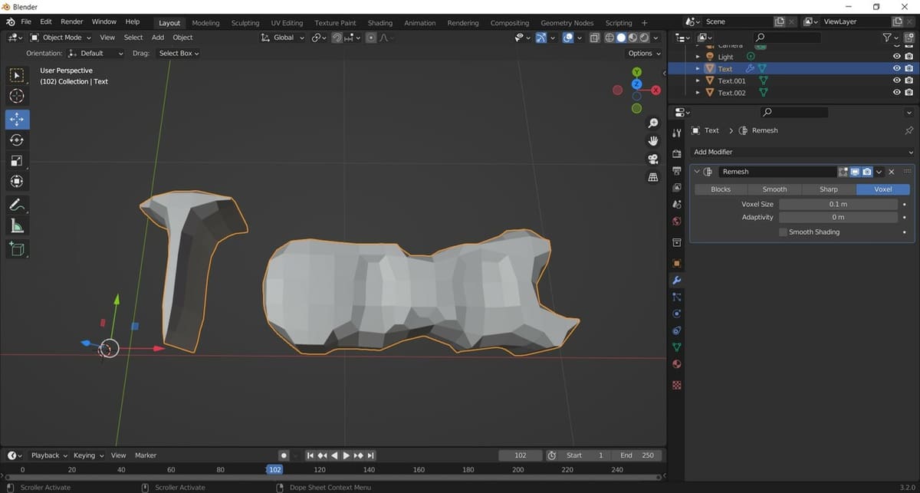Image resolution: width=920 pixels, height=493 pixels.
Task: Select the Select Box tool in toolbar
Action: 17,75
